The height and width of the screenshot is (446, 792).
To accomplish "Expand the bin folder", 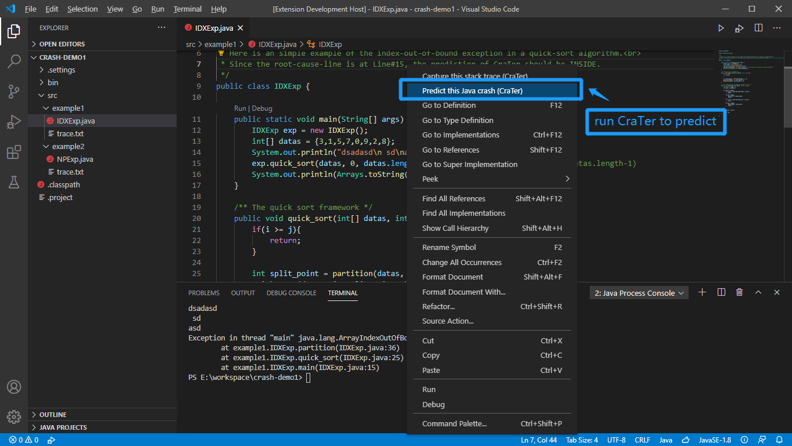I will (x=102, y=82).
